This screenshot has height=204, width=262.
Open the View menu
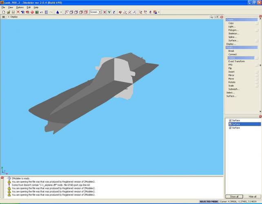pyautogui.click(x=11, y=7)
